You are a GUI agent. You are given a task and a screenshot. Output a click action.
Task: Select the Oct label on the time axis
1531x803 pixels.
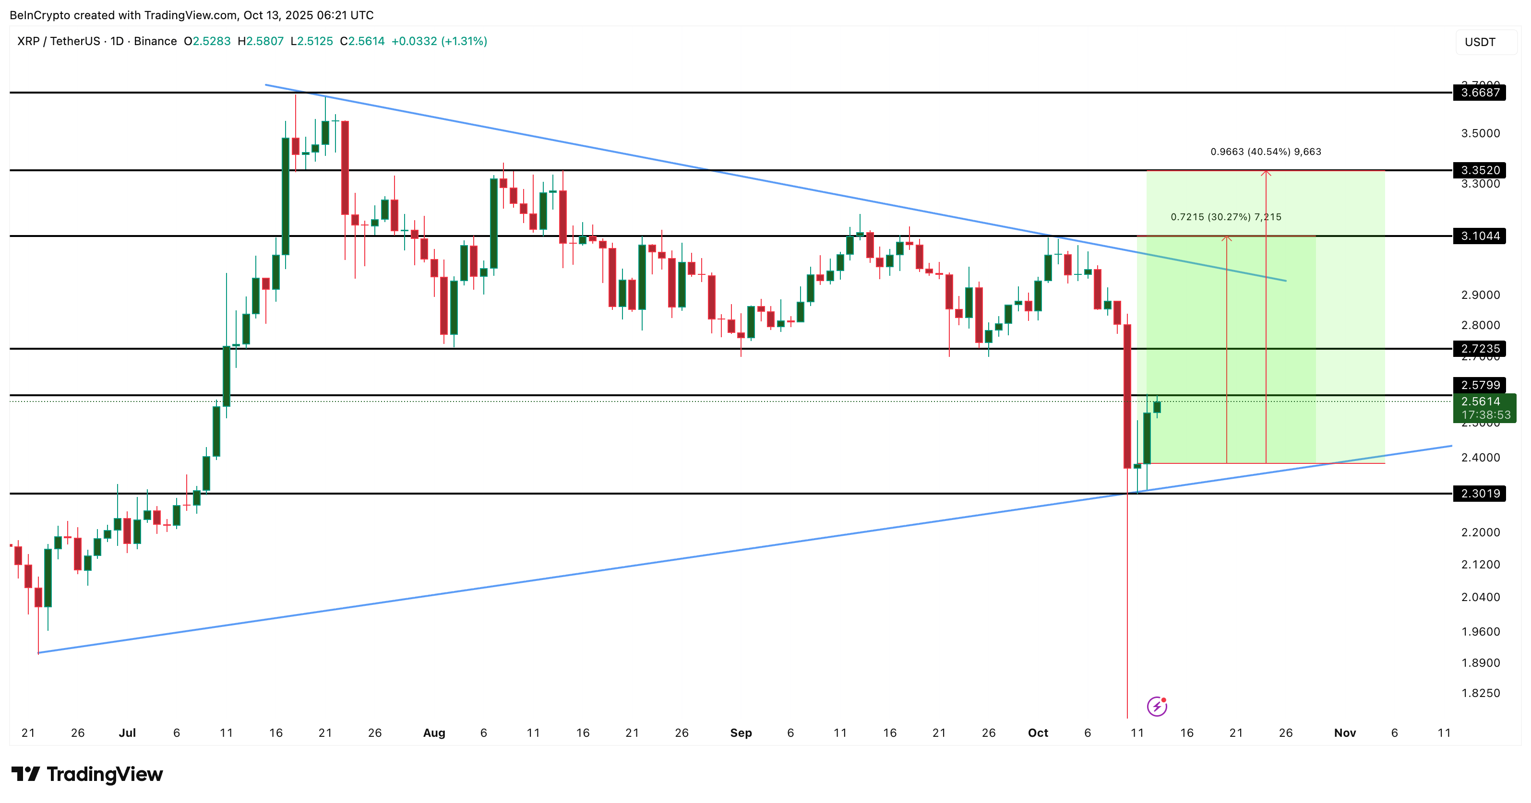pyautogui.click(x=1039, y=733)
